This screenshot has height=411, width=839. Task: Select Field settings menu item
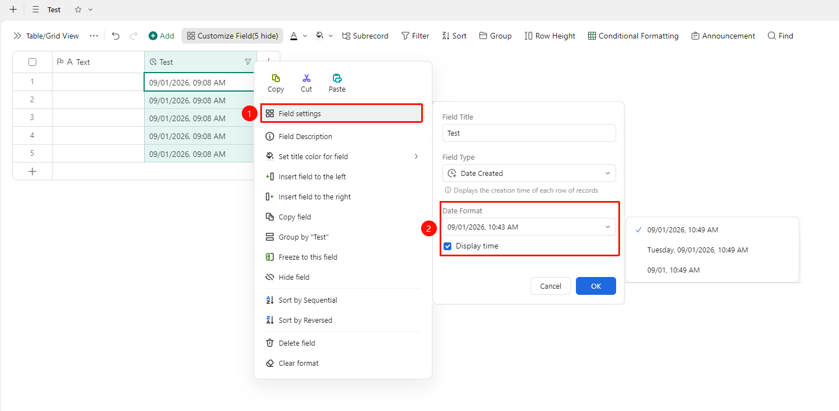[341, 113]
